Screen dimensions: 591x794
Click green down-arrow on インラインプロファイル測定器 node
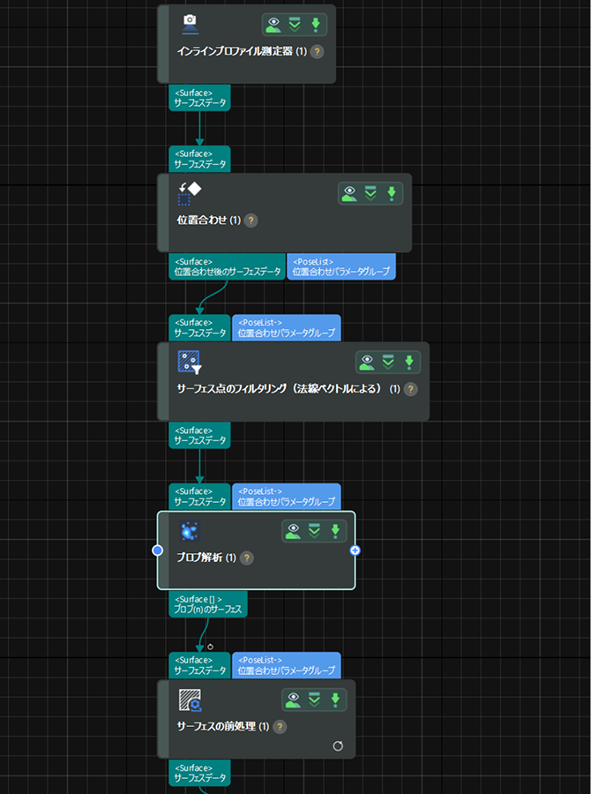pos(316,25)
